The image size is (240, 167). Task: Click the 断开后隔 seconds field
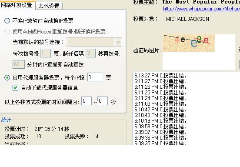tap(90, 53)
